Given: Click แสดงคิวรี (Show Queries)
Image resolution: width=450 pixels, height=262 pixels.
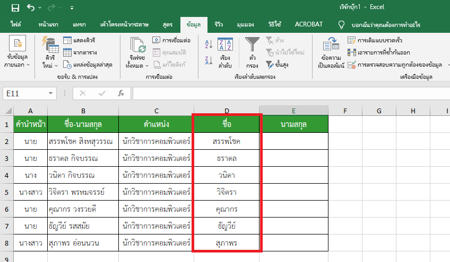Looking at the screenshot, I should 79,40.
